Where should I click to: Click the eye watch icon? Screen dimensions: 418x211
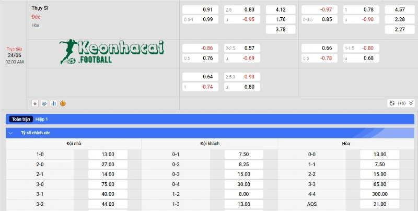(x=44, y=103)
